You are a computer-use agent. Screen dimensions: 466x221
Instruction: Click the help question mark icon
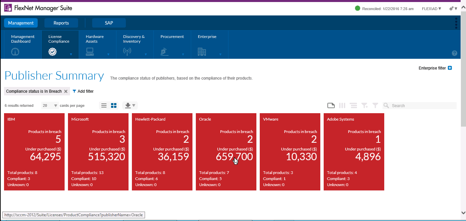[455, 53]
